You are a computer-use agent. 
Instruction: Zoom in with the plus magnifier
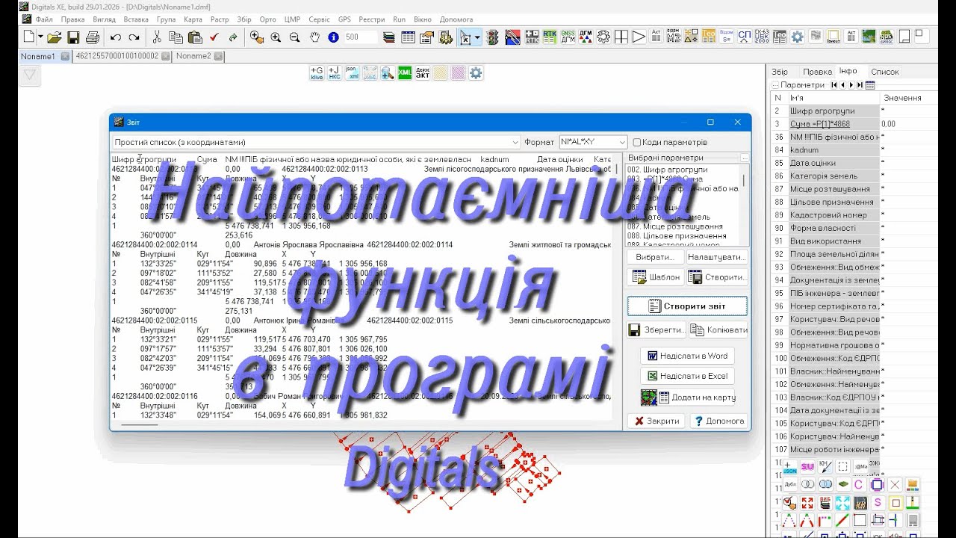[x=276, y=37]
